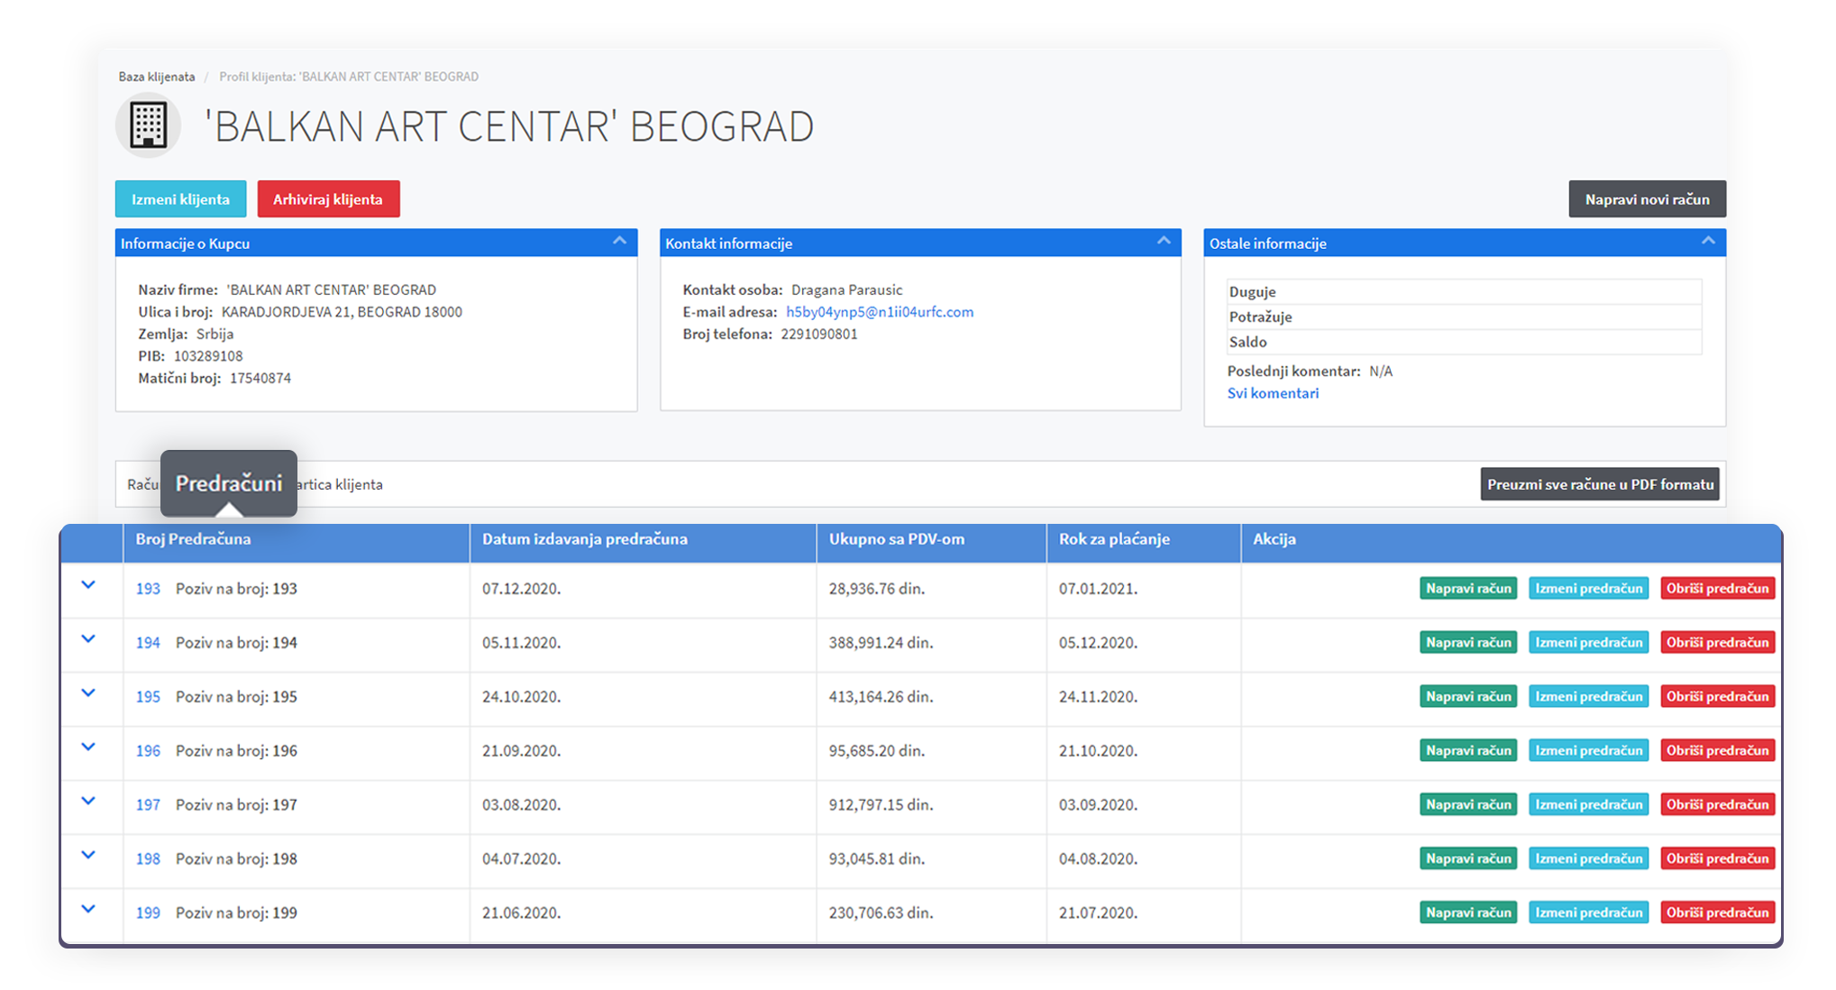Collapse the Ostale informacije panel
Viewport: 1836px width, 990px height.
(1707, 242)
